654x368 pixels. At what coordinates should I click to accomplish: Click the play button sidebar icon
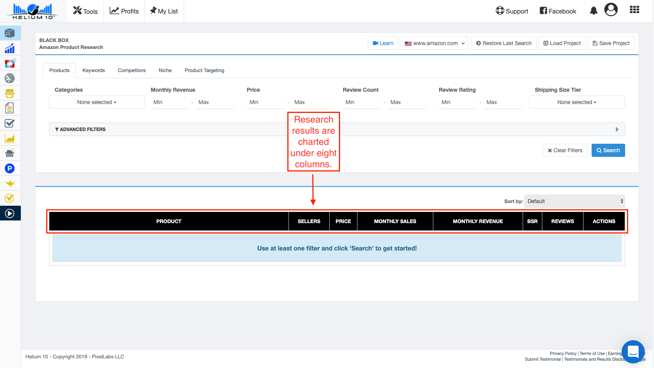pyautogui.click(x=10, y=213)
